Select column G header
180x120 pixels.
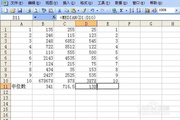tap(151, 24)
